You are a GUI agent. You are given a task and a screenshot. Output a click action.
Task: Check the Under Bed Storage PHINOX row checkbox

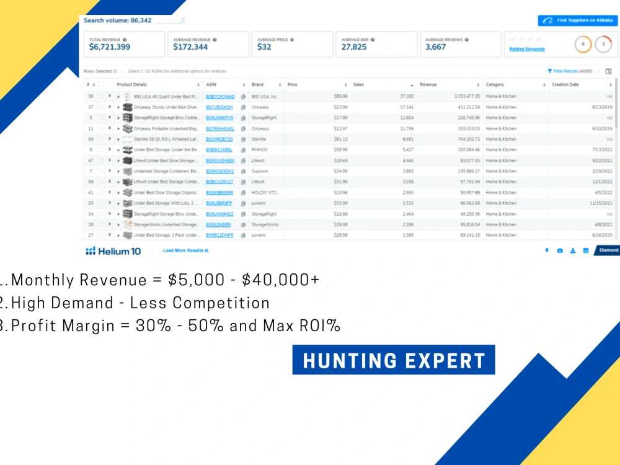[x=102, y=149]
